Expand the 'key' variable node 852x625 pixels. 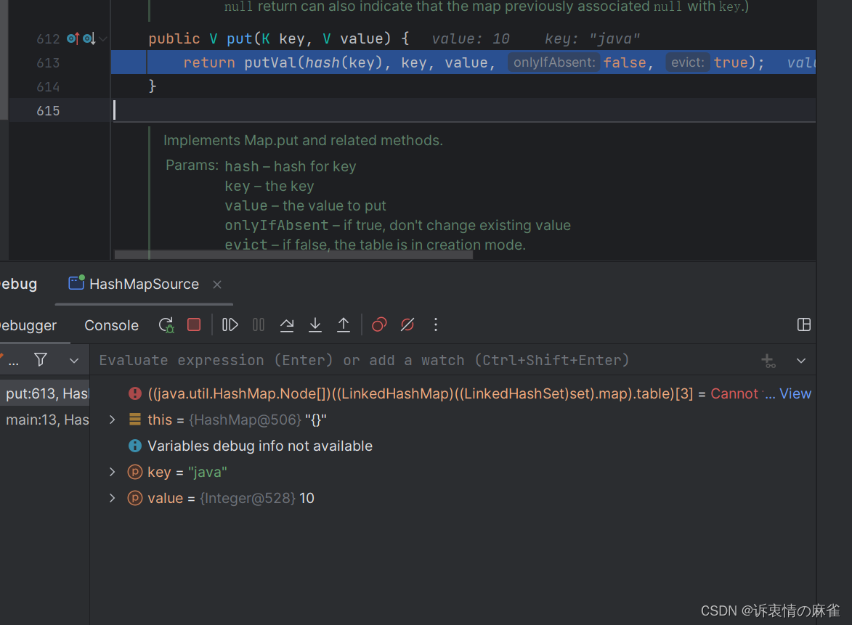113,472
